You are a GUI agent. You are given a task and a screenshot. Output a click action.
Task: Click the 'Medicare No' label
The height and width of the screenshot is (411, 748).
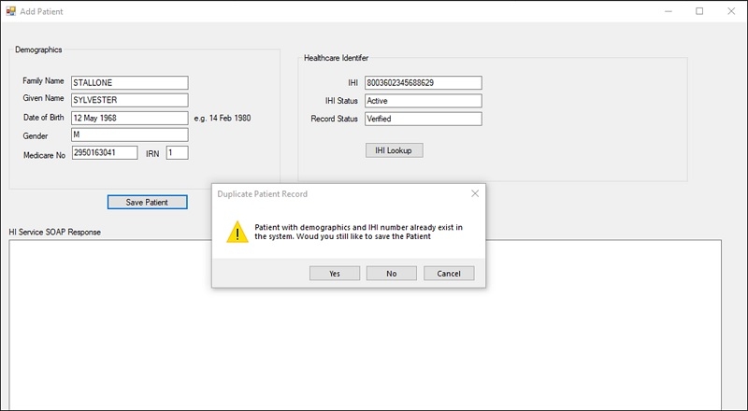pos(44,155)
